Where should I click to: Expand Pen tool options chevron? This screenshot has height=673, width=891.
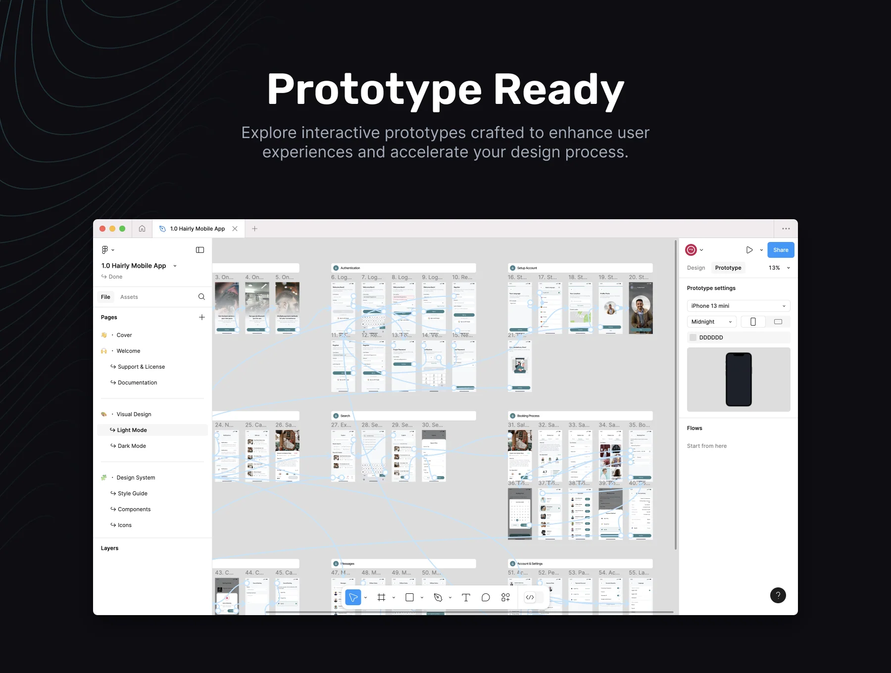click(x=450, y=598)
